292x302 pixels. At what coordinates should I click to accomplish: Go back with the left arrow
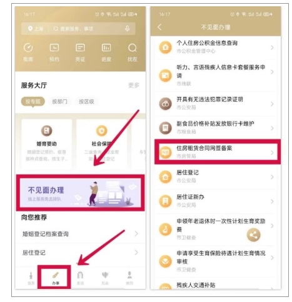pos(159,27)
